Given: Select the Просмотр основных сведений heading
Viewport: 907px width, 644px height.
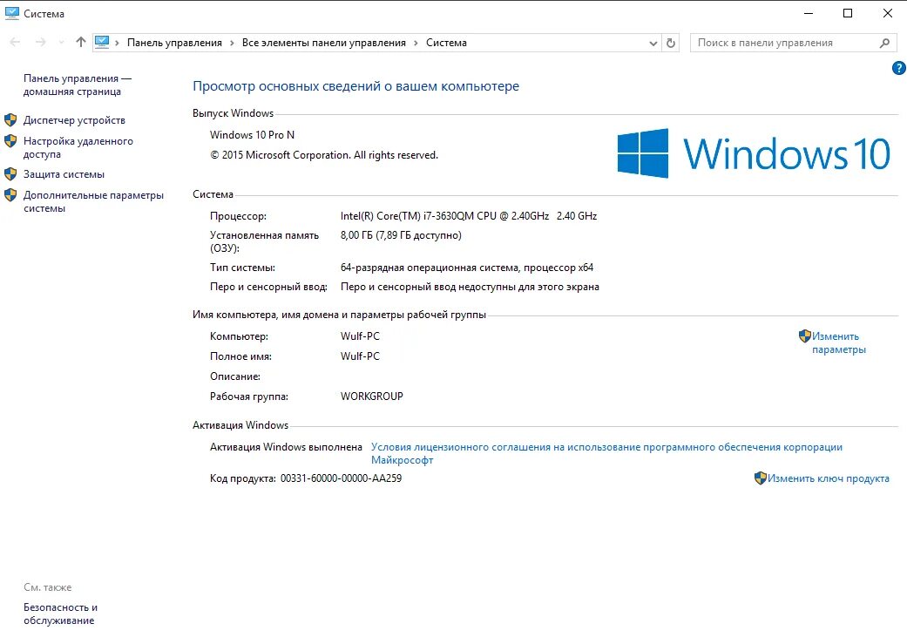Looking at the screenshot, I should (355, 86).
